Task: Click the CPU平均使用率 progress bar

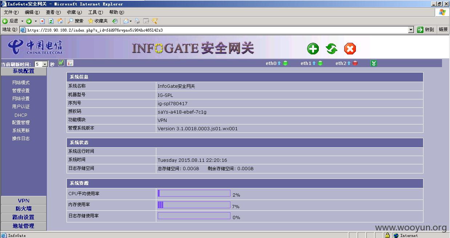Action: pyautogui.click(x=194, y=193)
